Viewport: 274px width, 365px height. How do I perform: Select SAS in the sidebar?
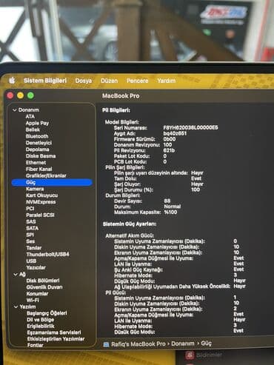tap(31, 221)
